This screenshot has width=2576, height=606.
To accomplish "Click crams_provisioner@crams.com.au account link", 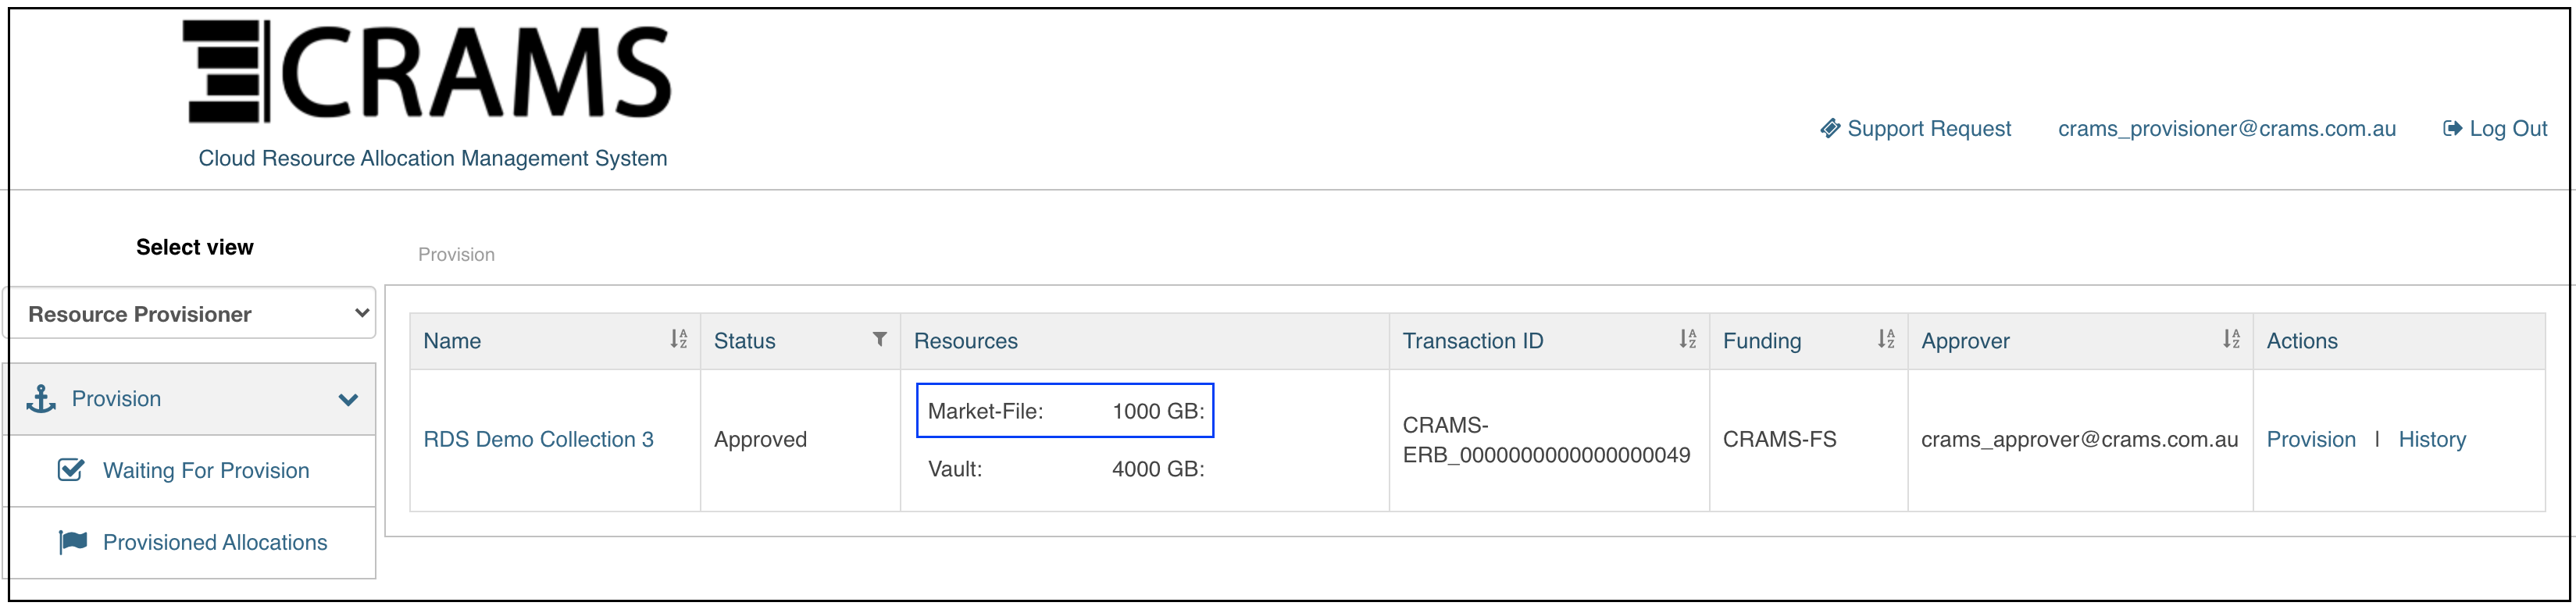I will point(2226,128).
